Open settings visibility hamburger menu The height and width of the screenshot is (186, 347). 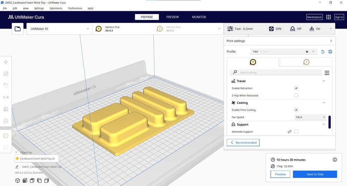pyautogui.click(x=327, y=73)
